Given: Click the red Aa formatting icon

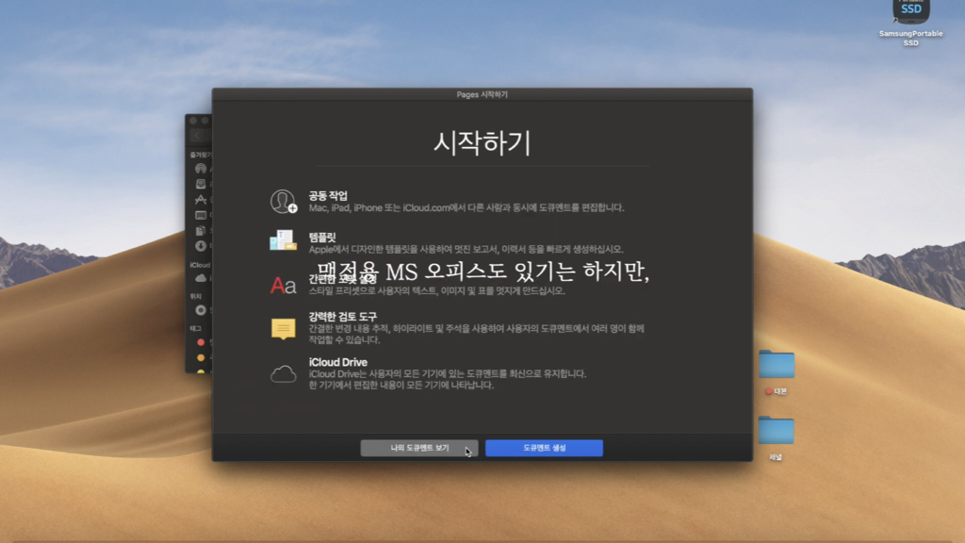Looking at the screenshot, I should (283, 286).
